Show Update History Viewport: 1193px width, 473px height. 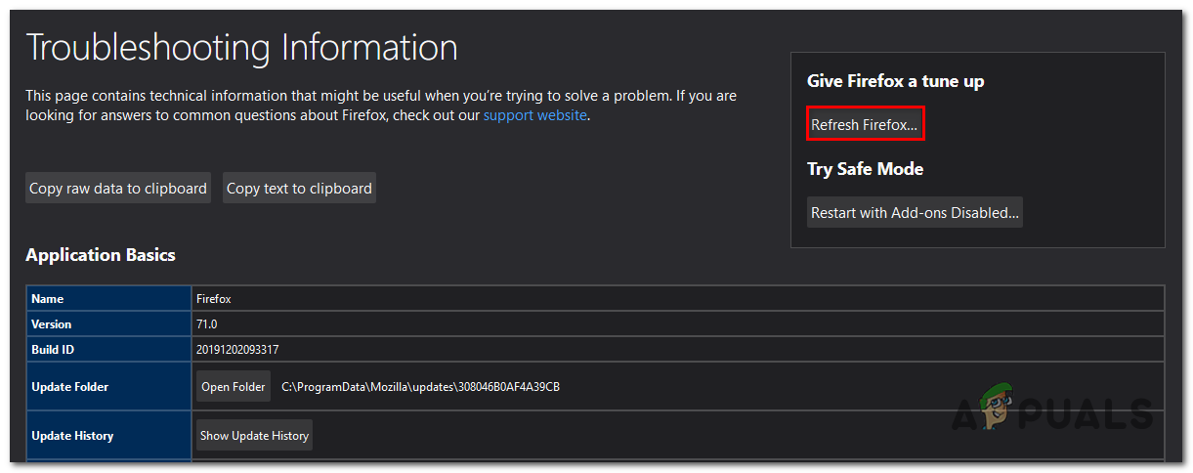pos(254,436)
